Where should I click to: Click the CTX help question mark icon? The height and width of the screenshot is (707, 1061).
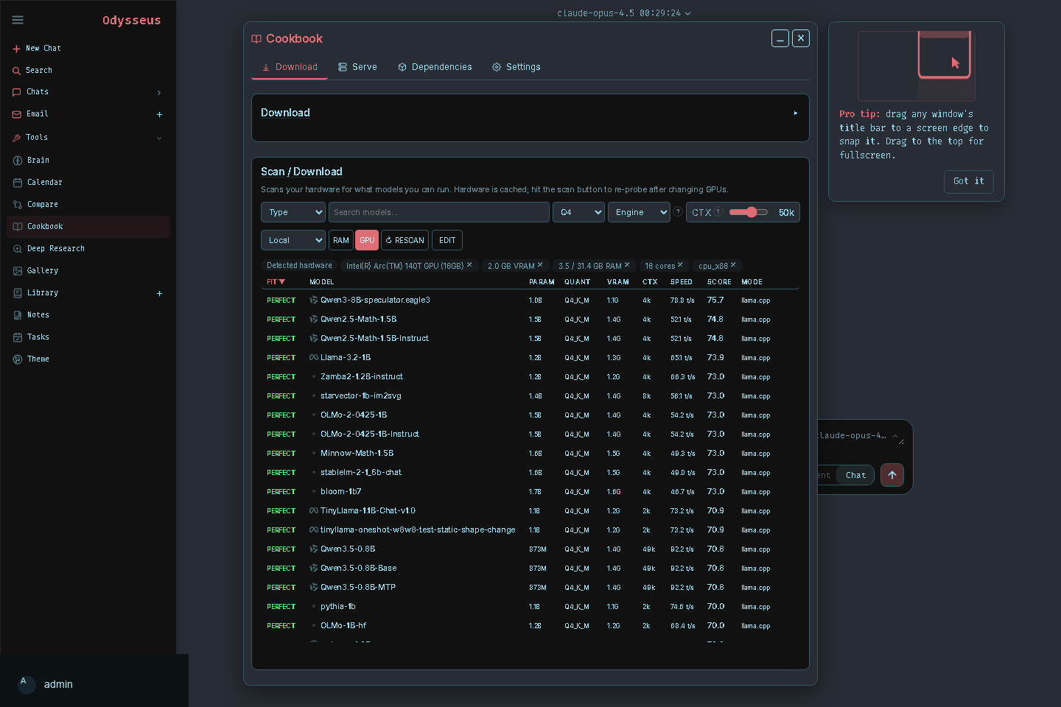pyautogui.click(x=718, y=212)
